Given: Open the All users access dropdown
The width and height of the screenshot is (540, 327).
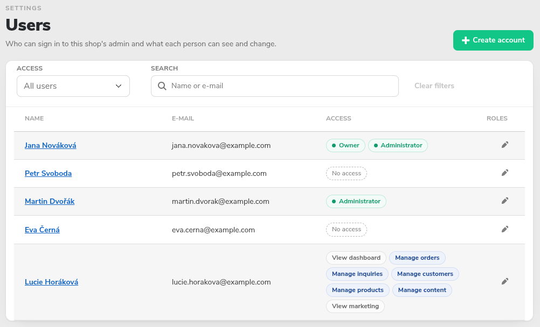Looking at the screenshot, I should pyautogui.click(x=73, y=86).
